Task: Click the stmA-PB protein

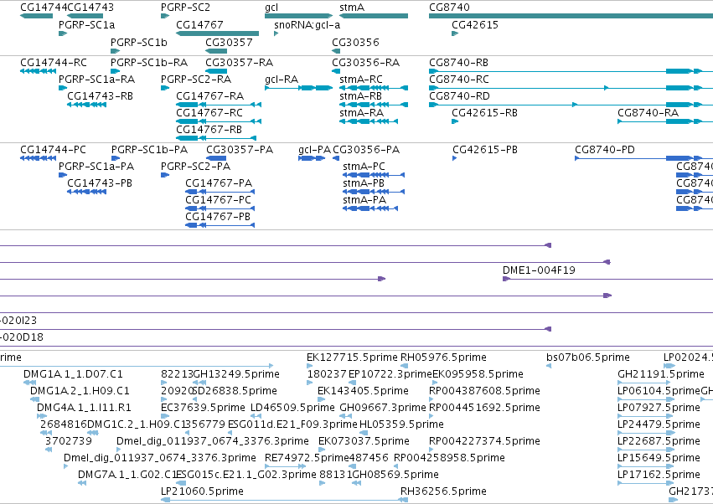Action: click(x=374, y=192)
